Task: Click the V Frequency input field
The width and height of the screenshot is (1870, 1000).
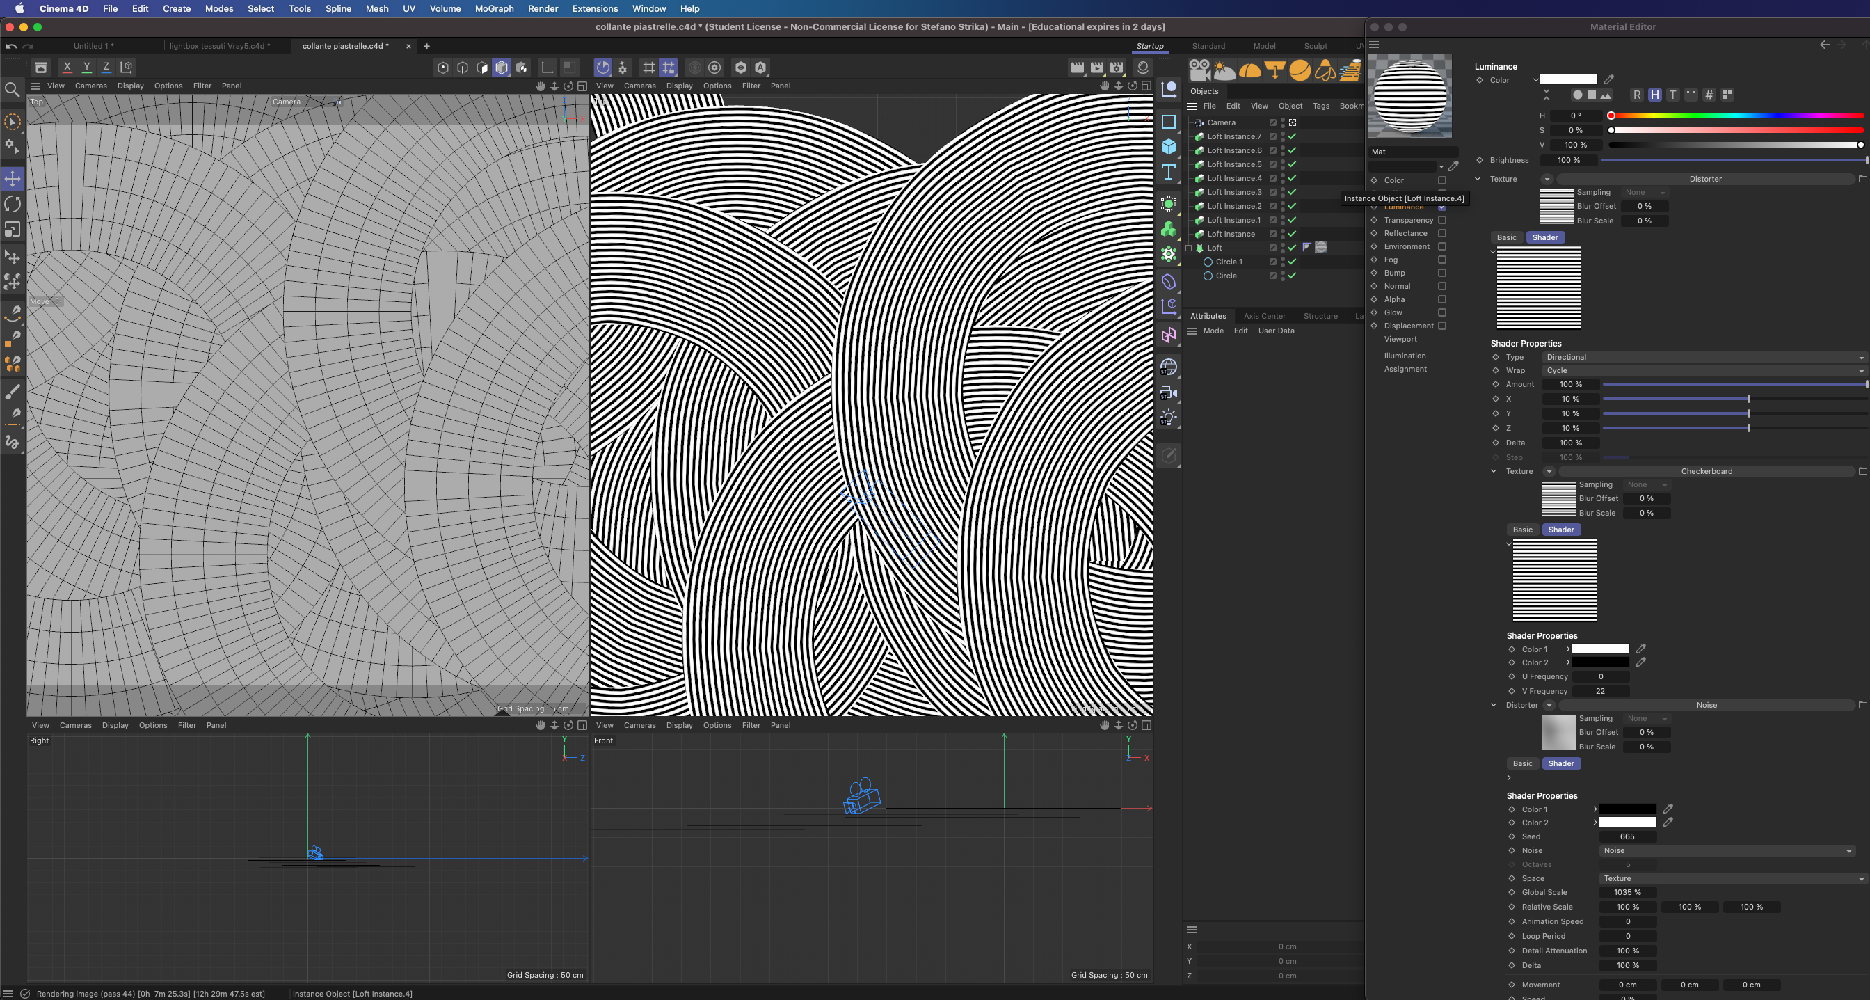Action: [x=1600, y=691]
